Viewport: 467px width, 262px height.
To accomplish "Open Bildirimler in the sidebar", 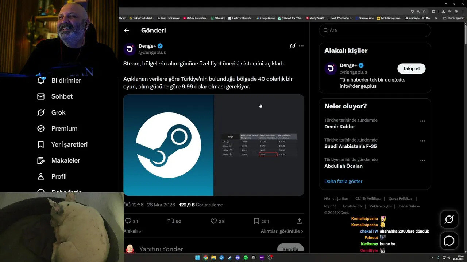I will click(x=59, y=80).
